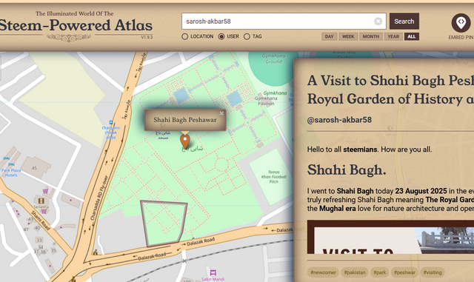The width and height of the screenshot is (474, 282).
Task: Click the 'steemians' bold word in post
Action: pos(360,150)
